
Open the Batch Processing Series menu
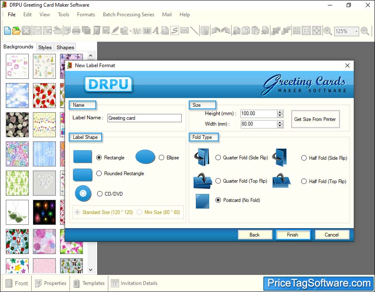pos(128,15)
